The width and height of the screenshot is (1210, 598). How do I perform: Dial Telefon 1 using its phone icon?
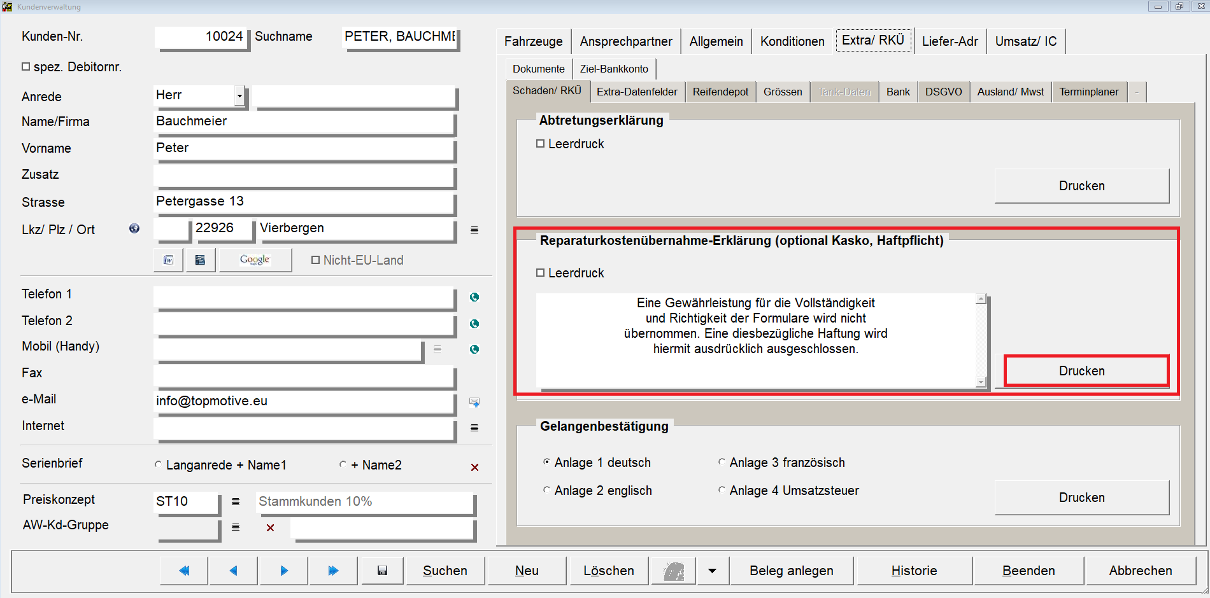coord(474,297)
